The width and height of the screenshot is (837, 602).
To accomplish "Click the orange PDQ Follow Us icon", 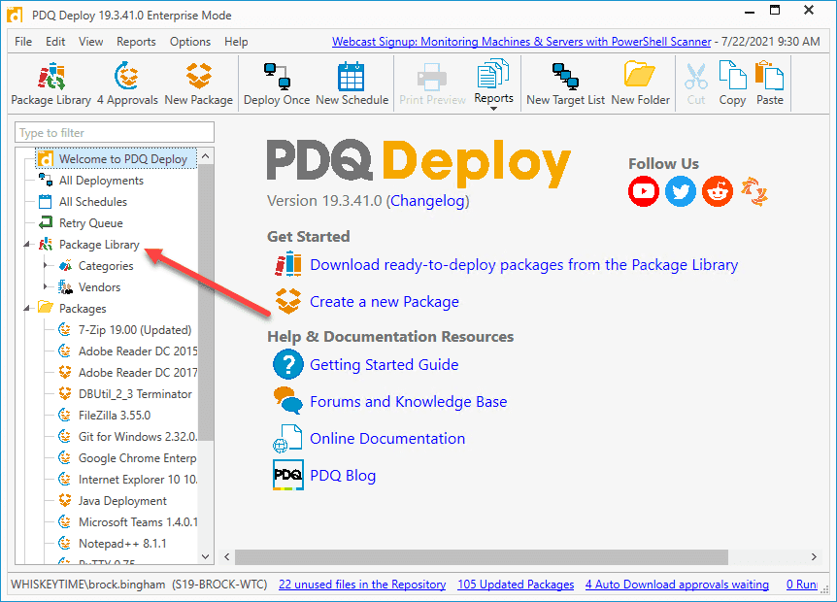I will coord(754,191).
